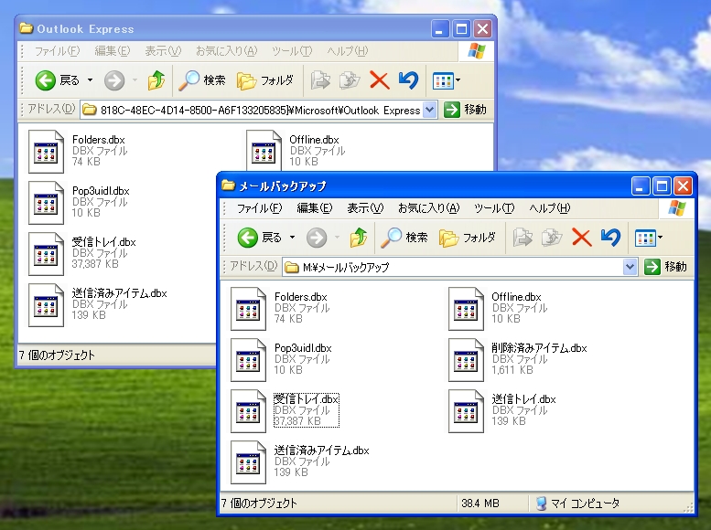Screen dimensions: 711x530
Task: Open 表示(V) menu in Outlook Express window
Action: pyautogui.click(x=163, y=51)
